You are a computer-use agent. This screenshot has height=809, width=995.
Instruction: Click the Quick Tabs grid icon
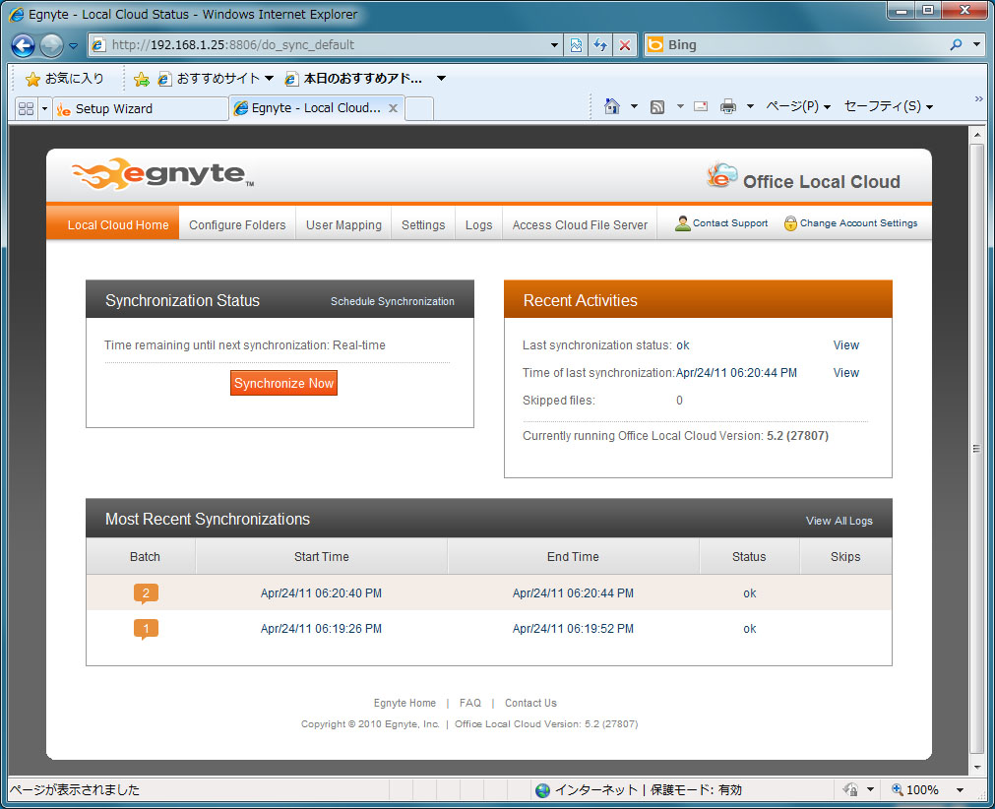pos(27,108)
